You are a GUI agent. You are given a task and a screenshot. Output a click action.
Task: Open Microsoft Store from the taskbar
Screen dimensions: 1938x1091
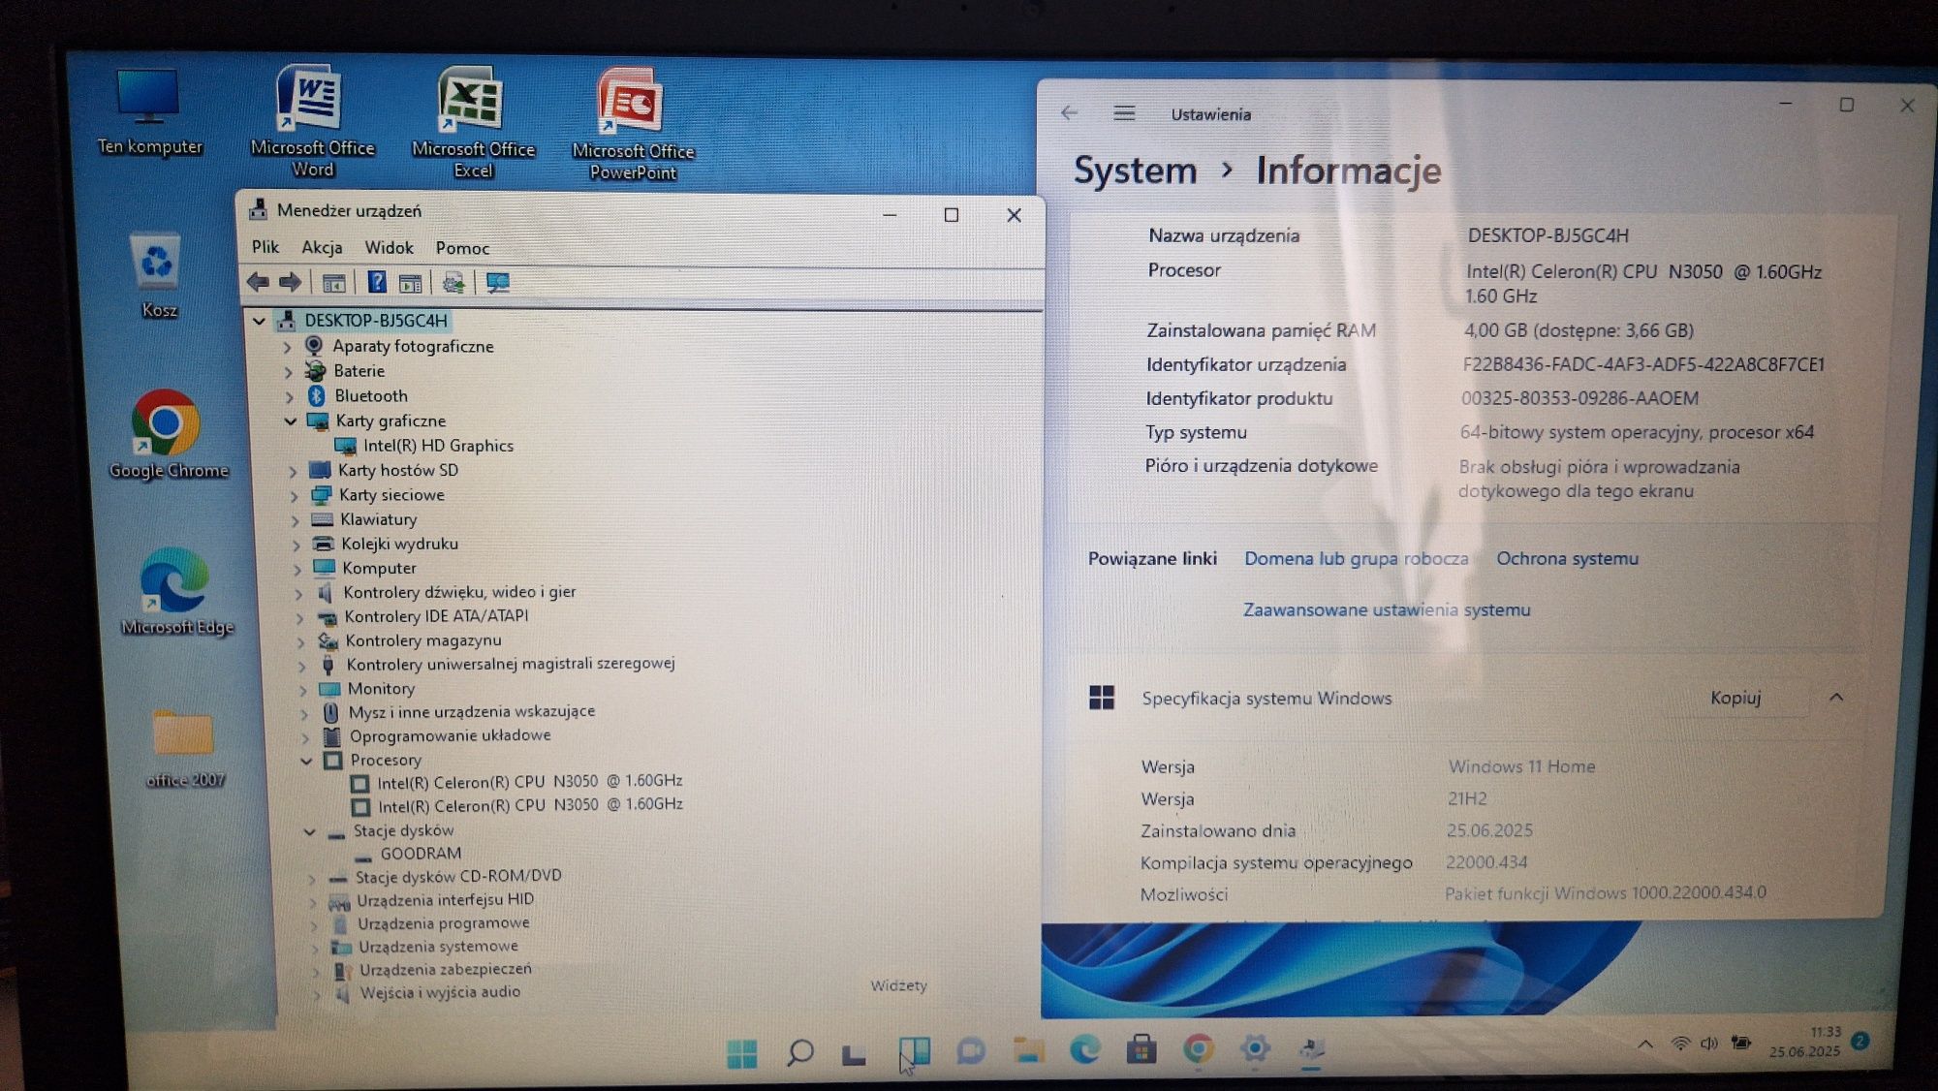pos(1141,1049)
